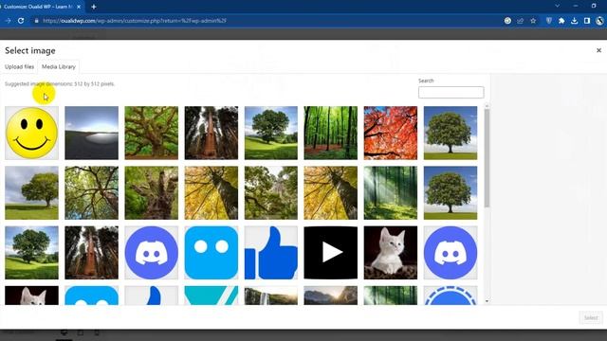607x341 pixels.
Task: Select the green canopy looking-up image
Action: [x=91, y=193]
